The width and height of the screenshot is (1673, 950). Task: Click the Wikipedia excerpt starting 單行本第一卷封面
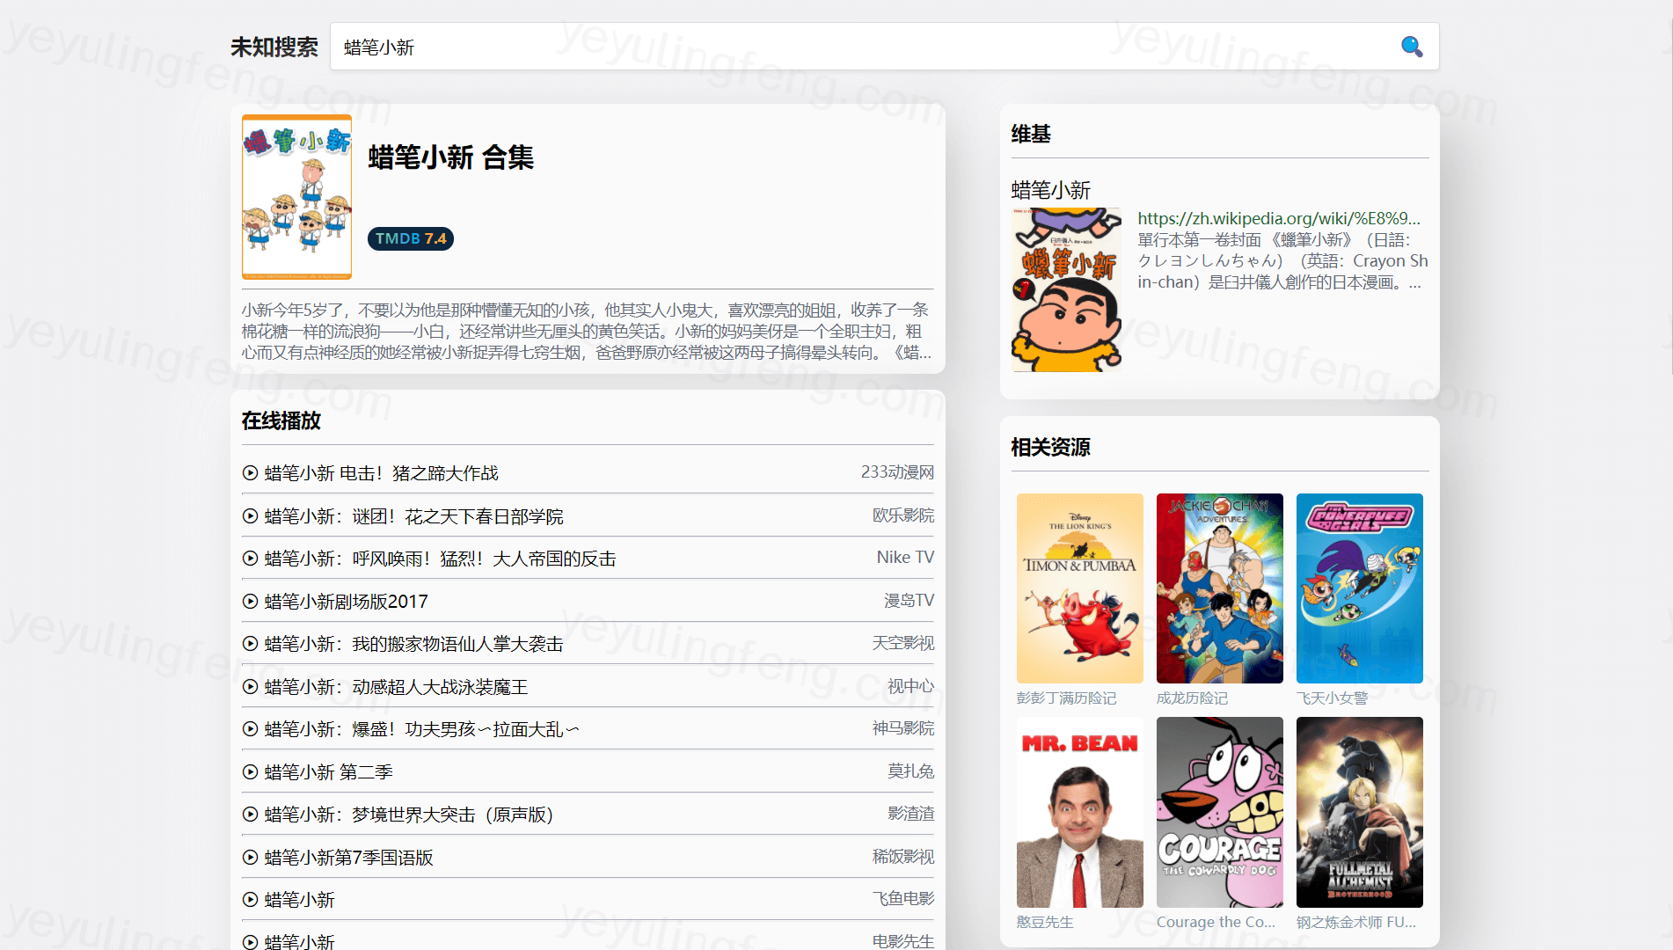pos(1282,261)
